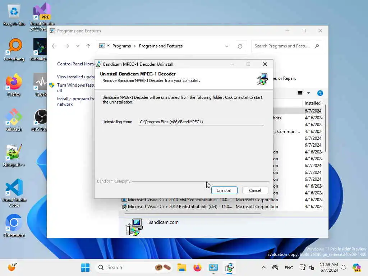Open OBS Studio desktop shortcut
Image resolution: width=368 pixels, height=276 pixels.
[40, 120]
